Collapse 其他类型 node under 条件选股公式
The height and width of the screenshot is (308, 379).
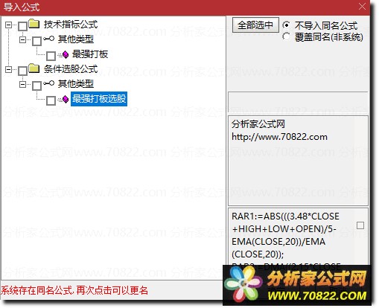point(22,84)
